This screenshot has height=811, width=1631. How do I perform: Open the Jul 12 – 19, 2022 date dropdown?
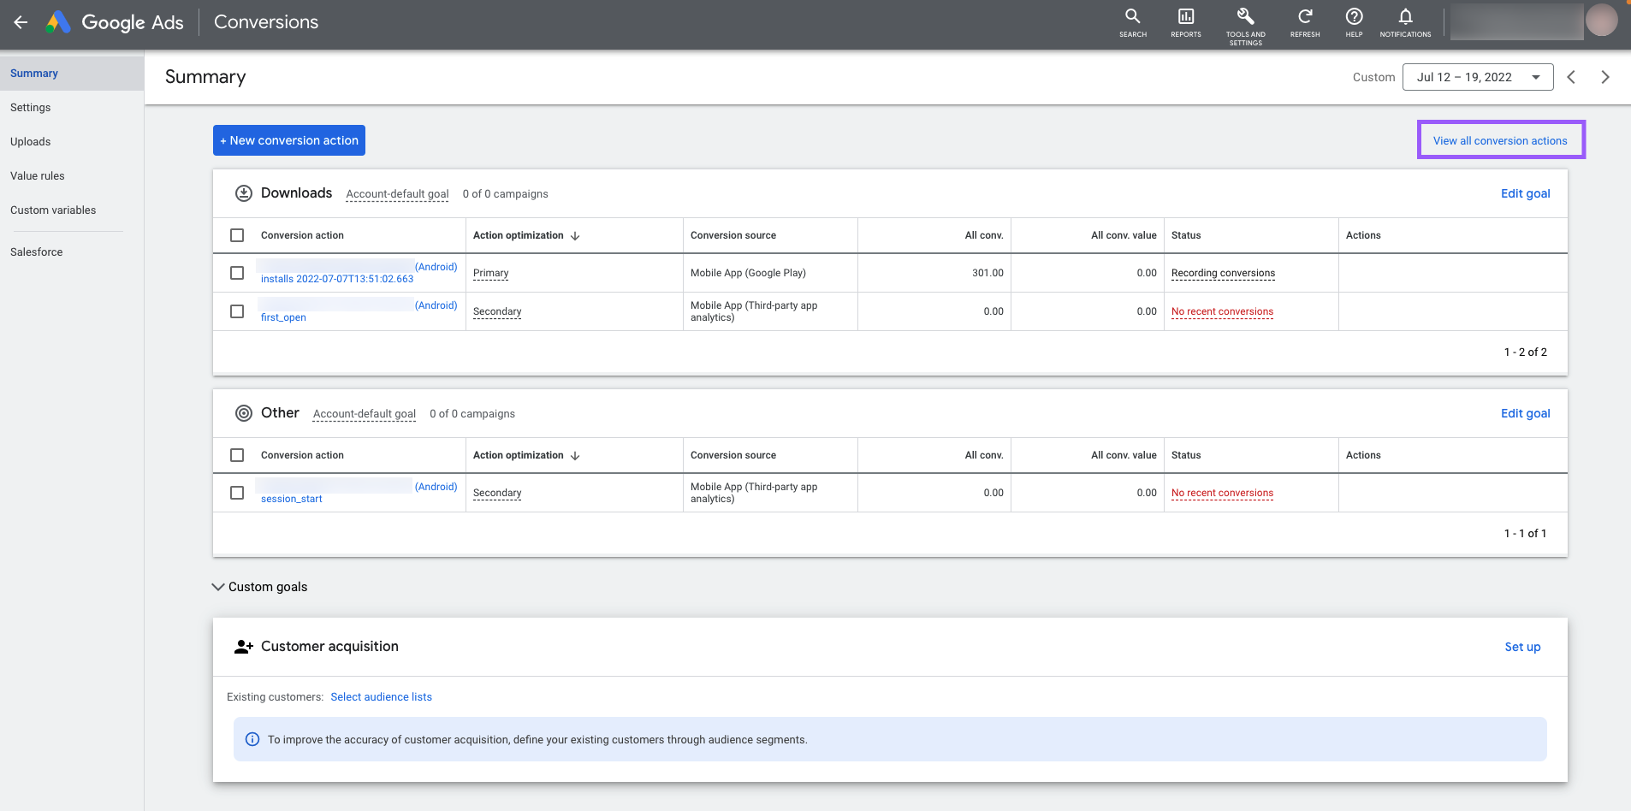click(x=1477, y=77)
